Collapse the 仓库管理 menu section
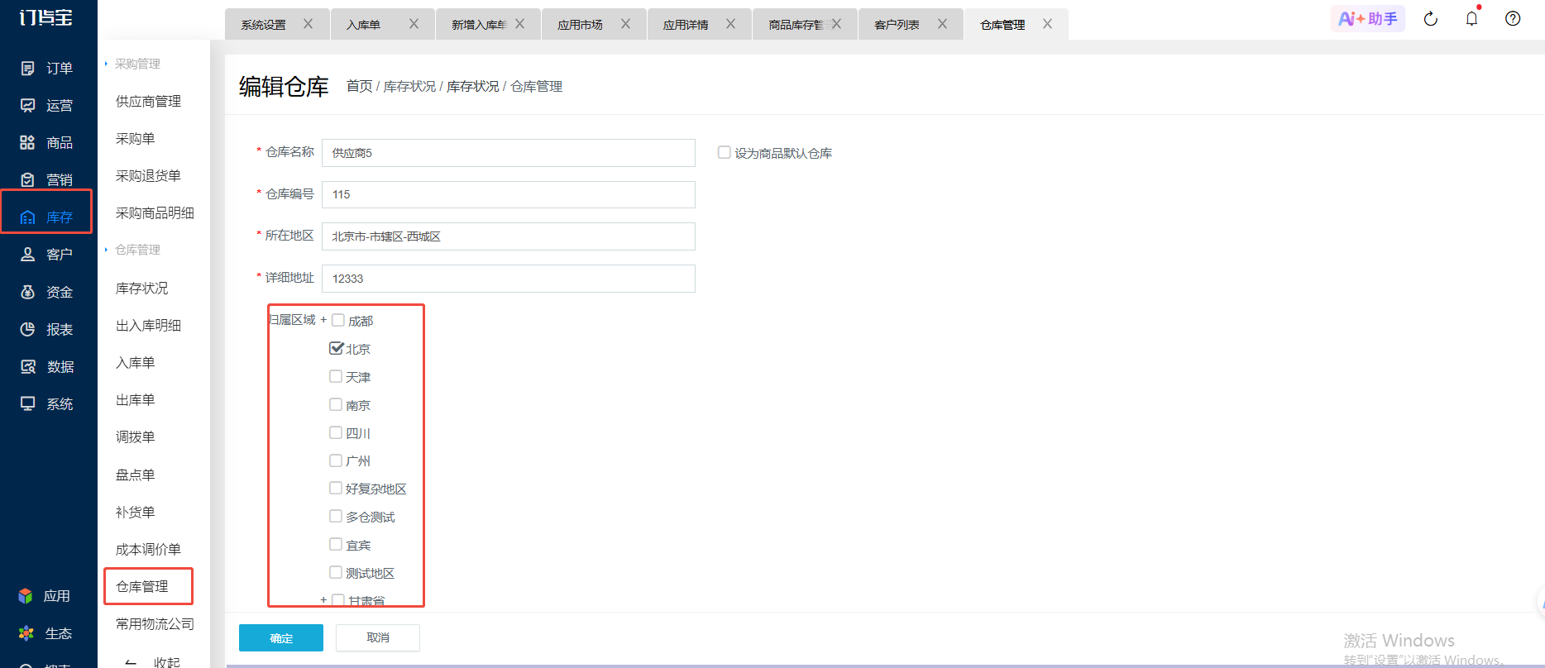1545x668 pixels. [132, 250]
